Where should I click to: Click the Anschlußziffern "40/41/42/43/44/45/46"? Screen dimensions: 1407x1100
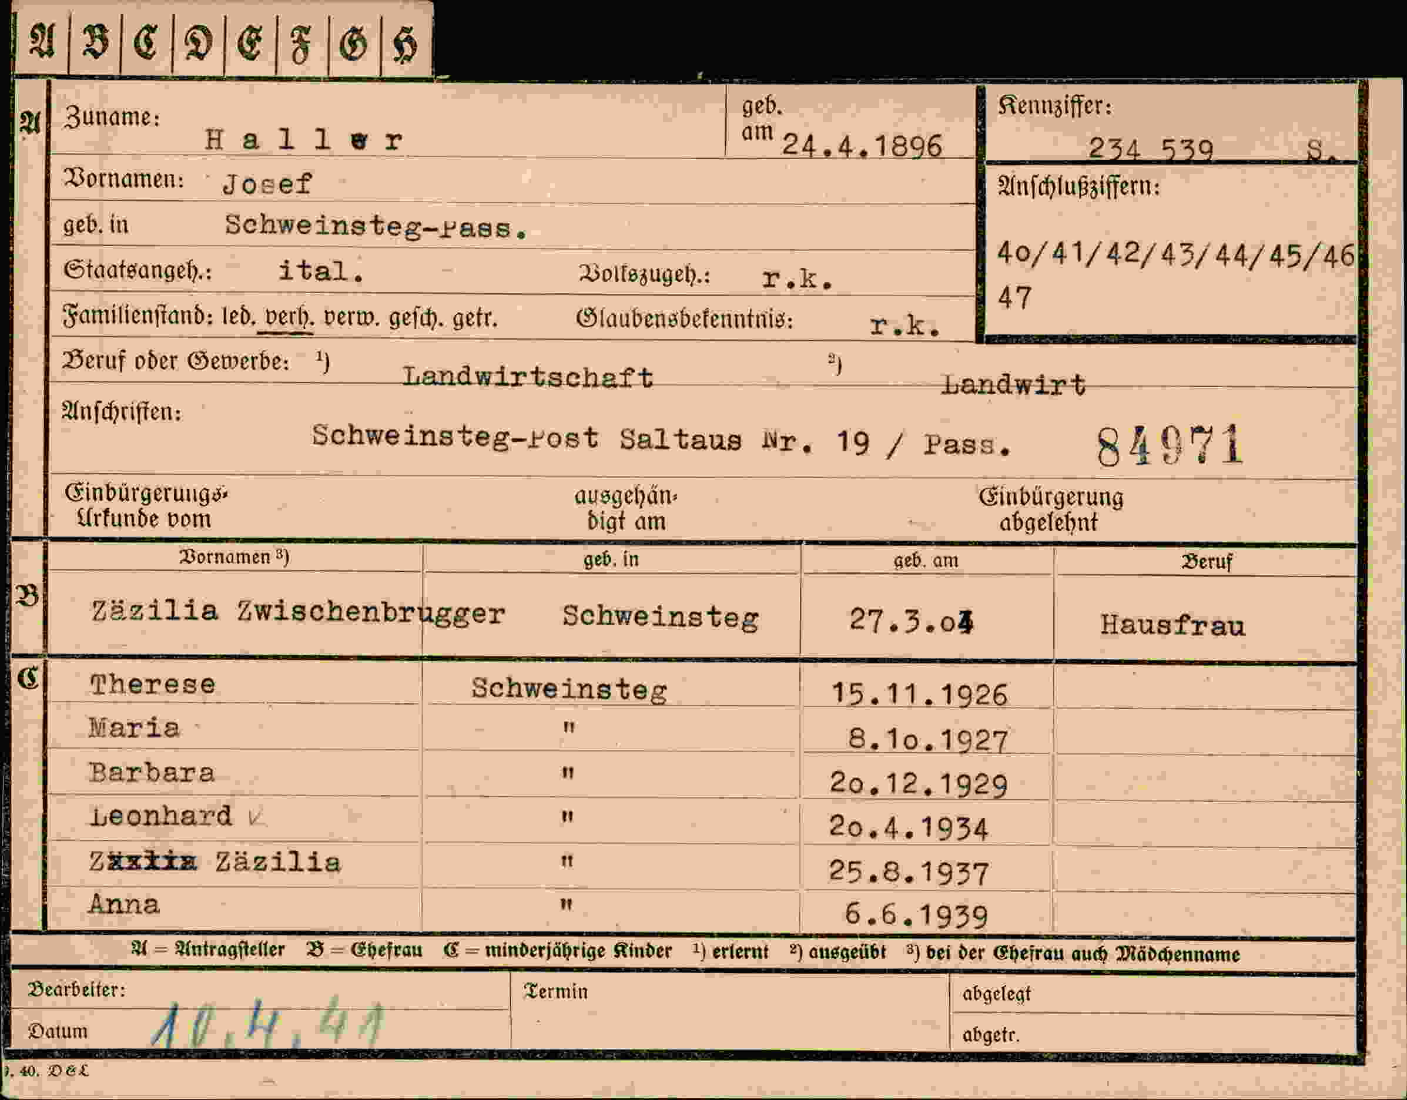(1175, 255)
